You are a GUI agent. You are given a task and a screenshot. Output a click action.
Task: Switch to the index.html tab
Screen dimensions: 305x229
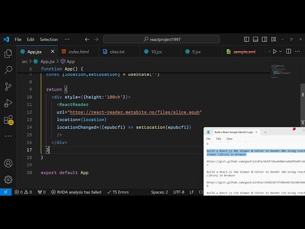coord(78,52)
